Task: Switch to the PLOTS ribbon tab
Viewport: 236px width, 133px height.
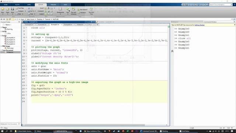Action: tap(17, 5)
